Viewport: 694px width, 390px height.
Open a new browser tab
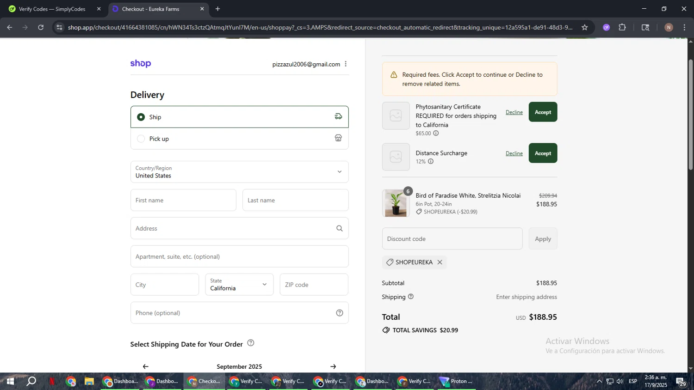[x=218, y=9]
